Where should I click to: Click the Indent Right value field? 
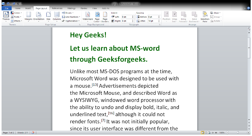click(127, 21)
